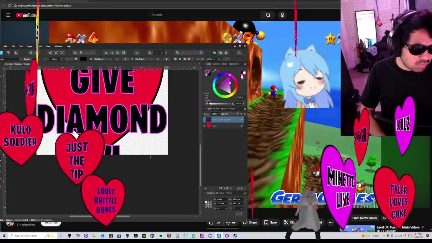Click the layer effects fx icon
Viewport: 432px width, 243px height.
coord(227,188)
